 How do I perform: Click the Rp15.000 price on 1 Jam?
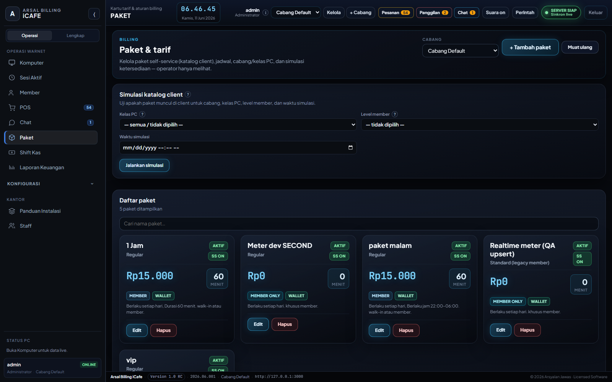point(150,276)
